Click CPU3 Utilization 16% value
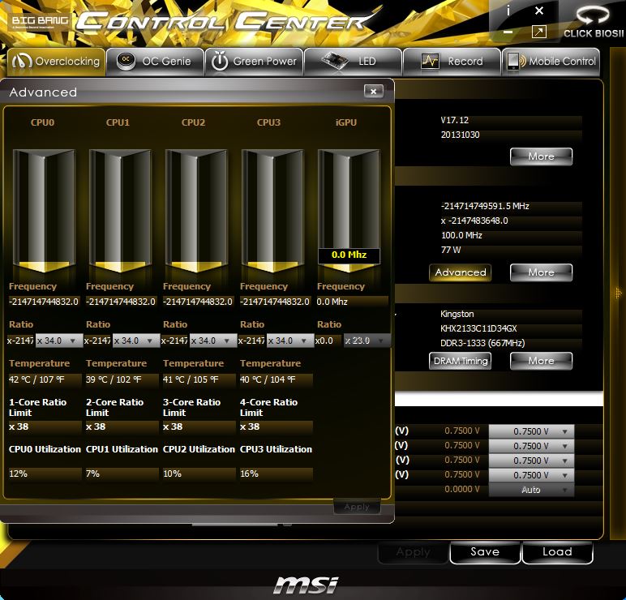 click(276, 474)
